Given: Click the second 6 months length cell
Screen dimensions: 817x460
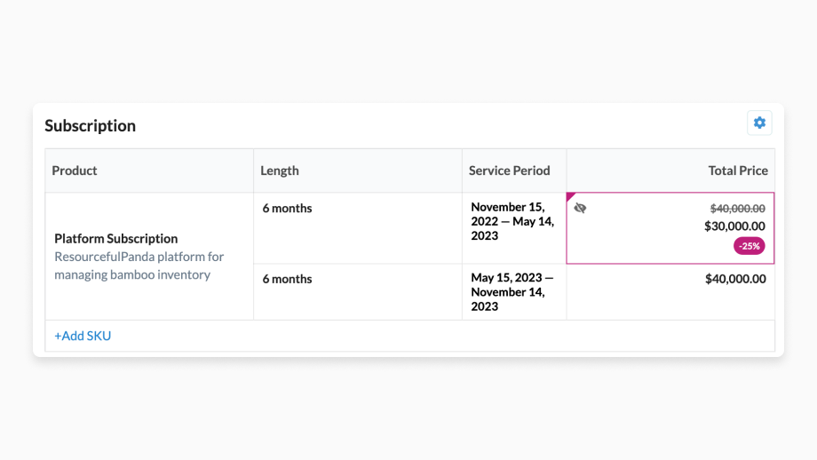Looking at the screenshot, I should pos(287,279).
